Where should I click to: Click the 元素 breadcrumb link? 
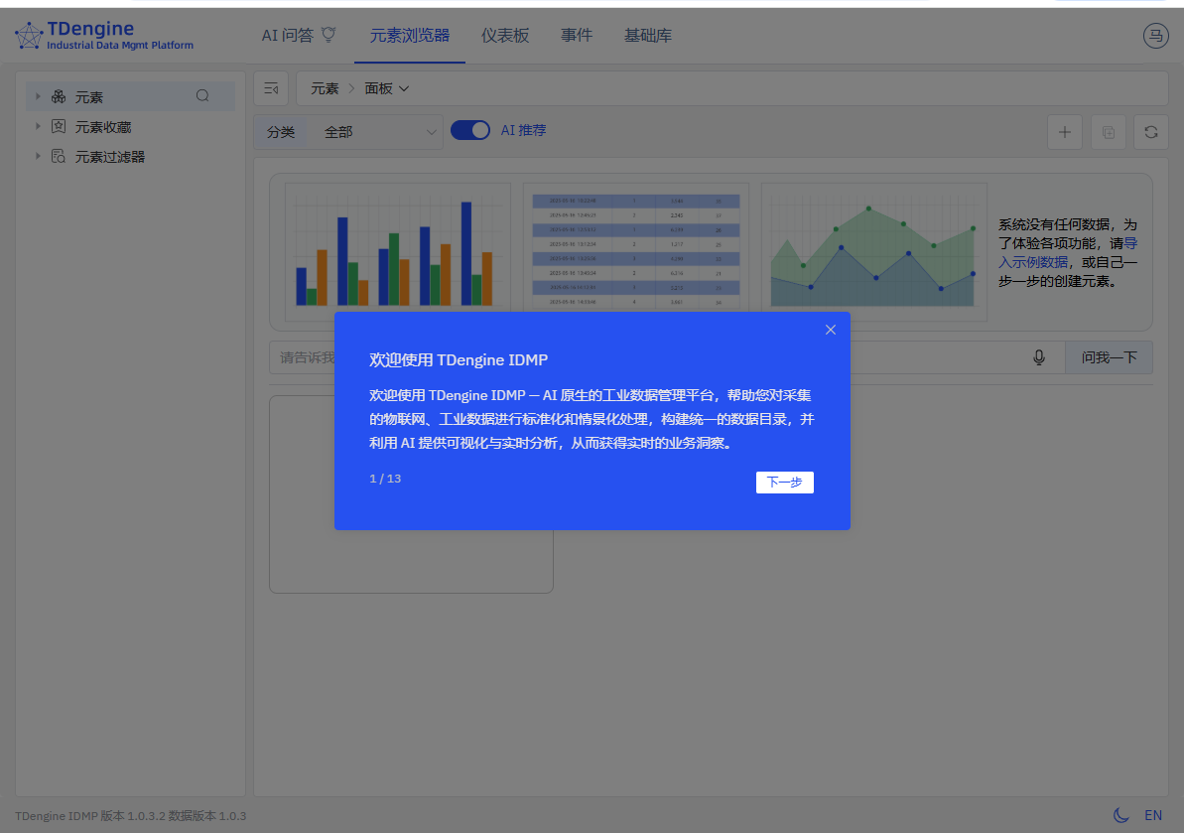(325, 89)
